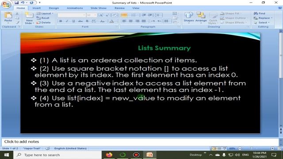Click the Reset slide button

(43, 18)
